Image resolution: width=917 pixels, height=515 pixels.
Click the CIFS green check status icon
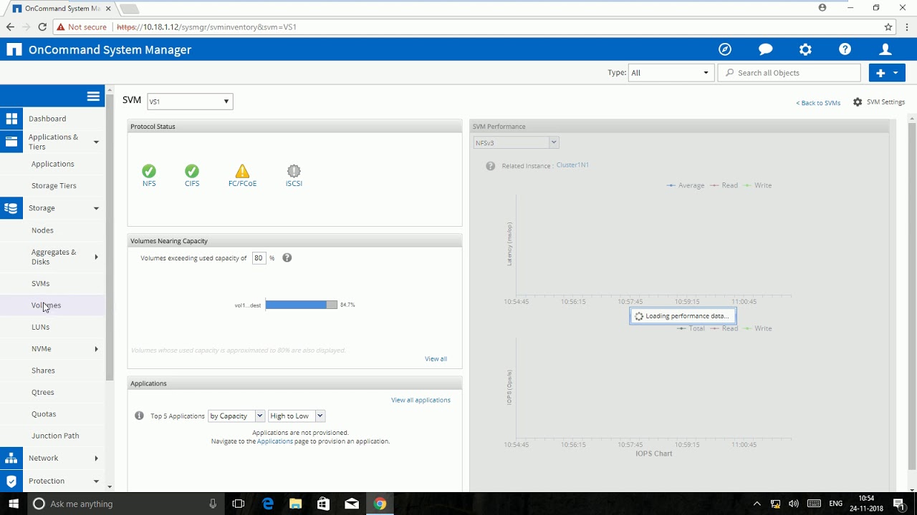(192, 171)
